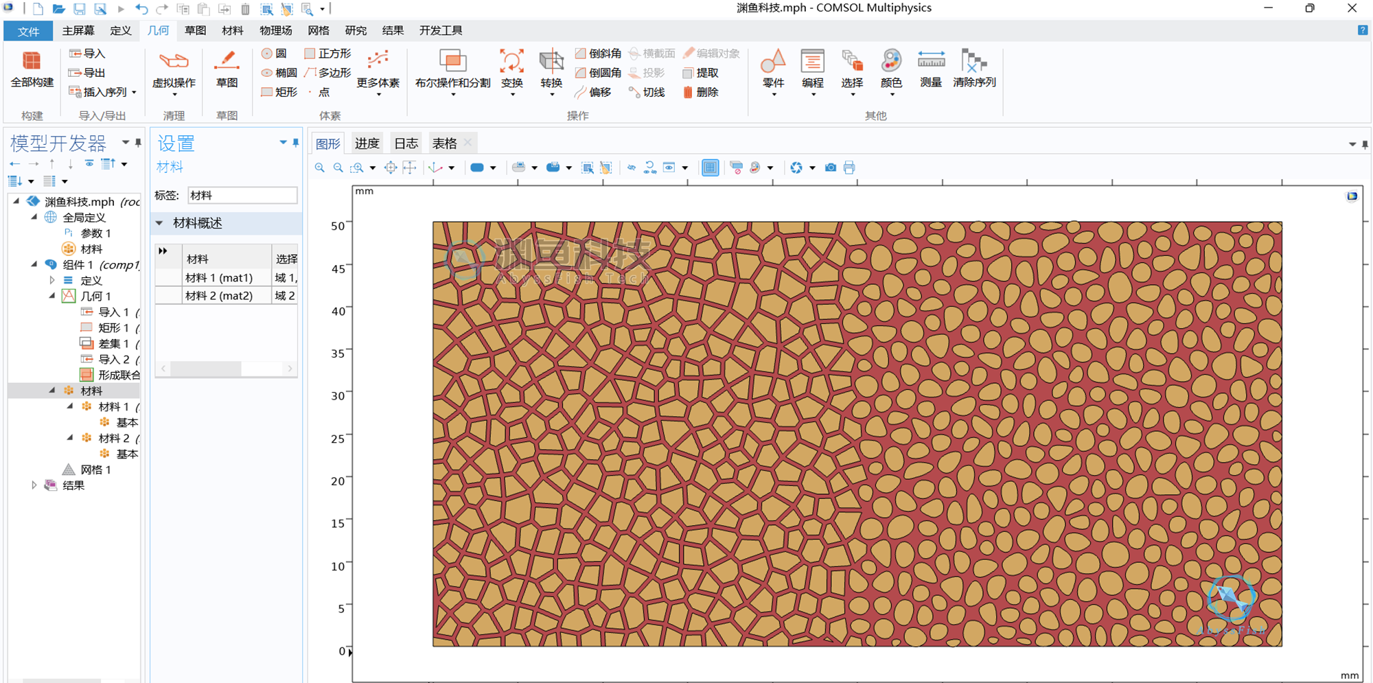Toggle the grid display button in graphics toolbar

[710, 167]
